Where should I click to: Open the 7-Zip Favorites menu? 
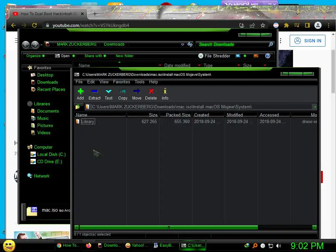coord(121,82)
